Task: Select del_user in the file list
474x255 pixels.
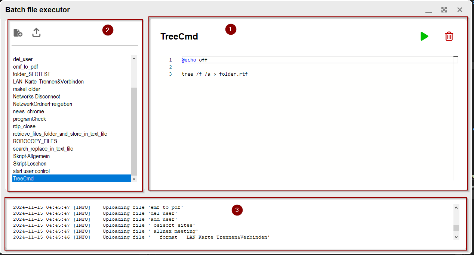Action: [x=23, y=59]
